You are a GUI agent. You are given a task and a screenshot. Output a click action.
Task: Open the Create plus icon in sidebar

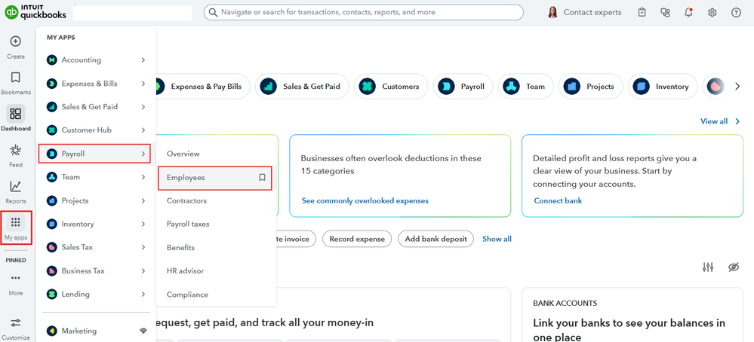pyautogui.click(x=15, y=41)
